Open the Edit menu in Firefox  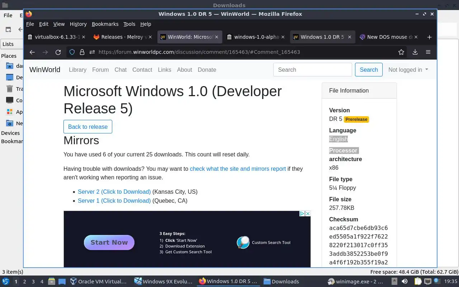(x=44, y=24)
